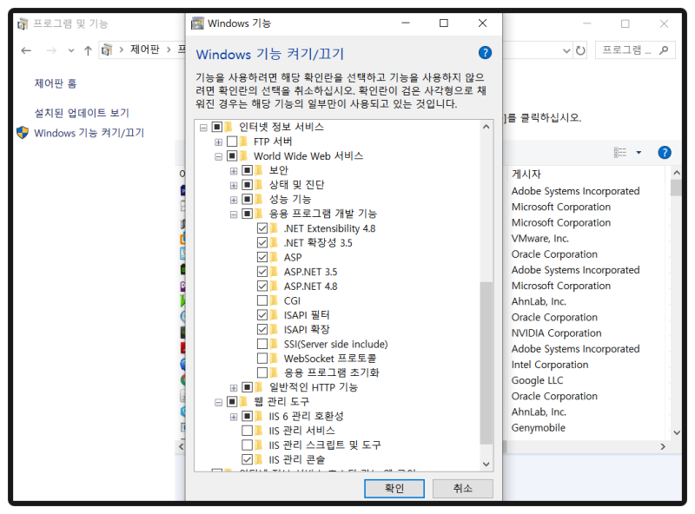This screenshot has height=514, width=695.
Task: Check the FTP 서버 checkbox
Action: (232, 142)
